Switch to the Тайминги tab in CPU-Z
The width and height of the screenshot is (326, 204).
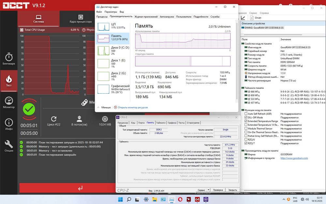(x=160, y=123)
